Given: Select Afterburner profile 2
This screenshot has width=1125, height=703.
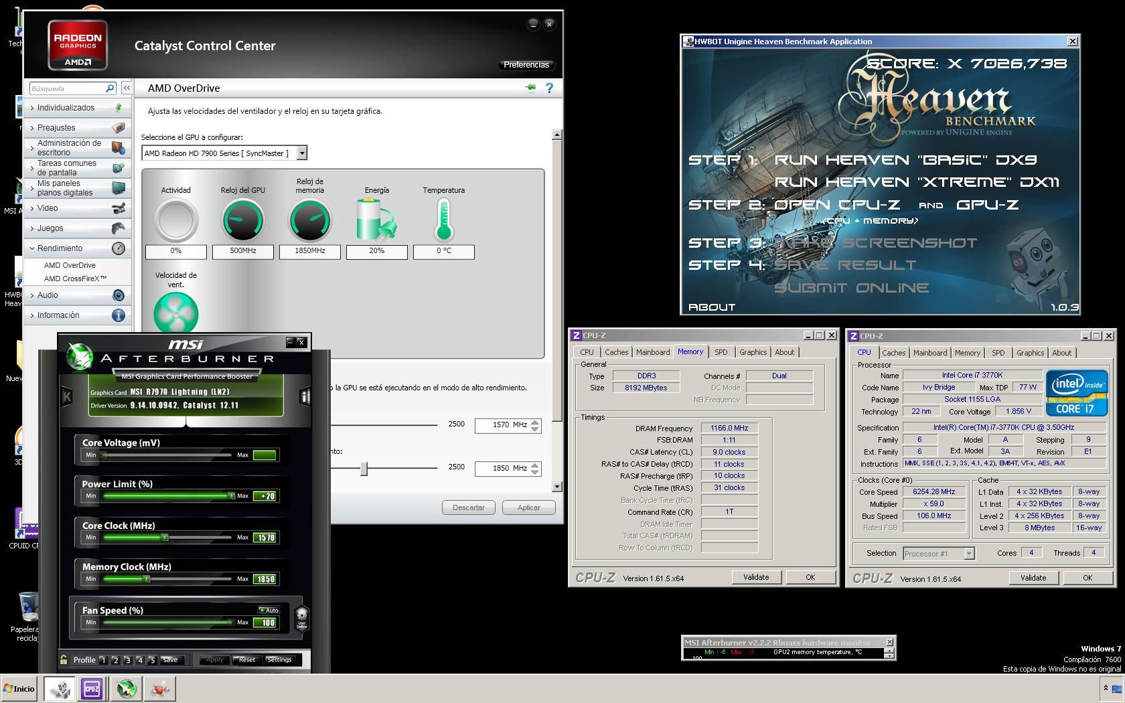Looking at the screenshot, I should (115, 660).
